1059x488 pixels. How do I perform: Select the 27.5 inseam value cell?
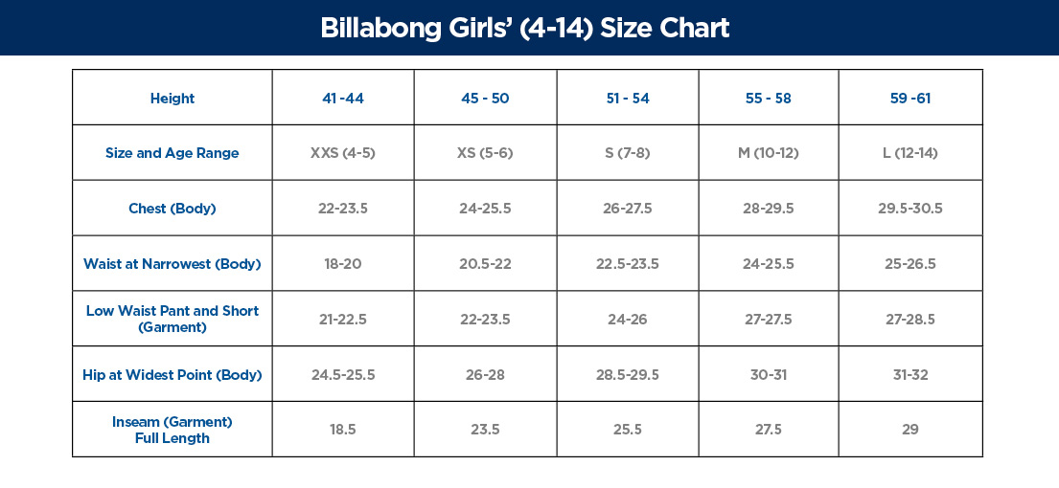(x=769, y=430)
